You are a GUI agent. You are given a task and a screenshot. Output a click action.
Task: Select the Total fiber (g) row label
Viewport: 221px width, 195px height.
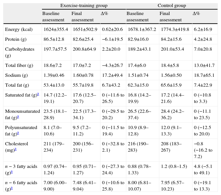pos(19,65)
